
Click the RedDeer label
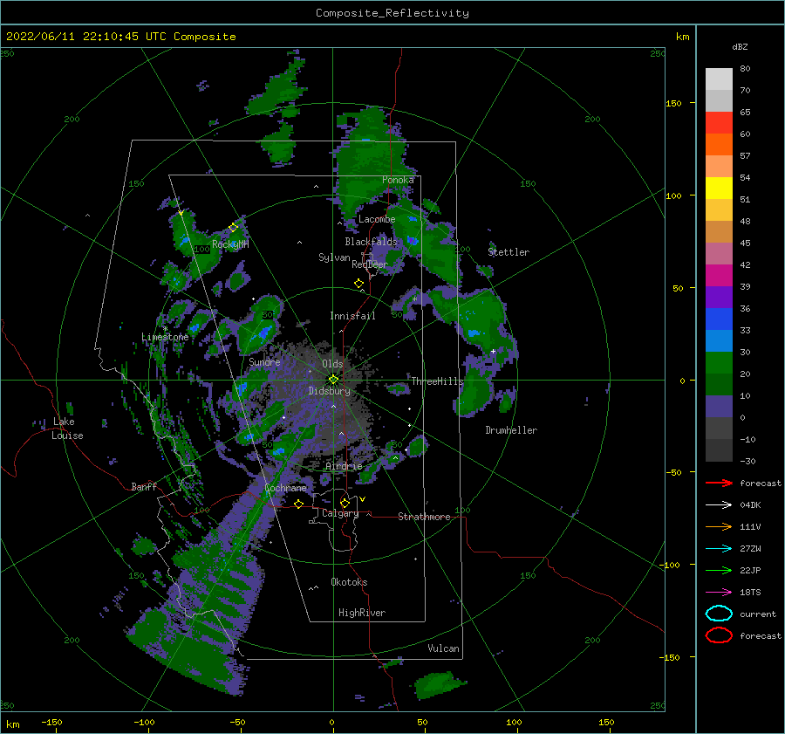click(x=370, y=264)
